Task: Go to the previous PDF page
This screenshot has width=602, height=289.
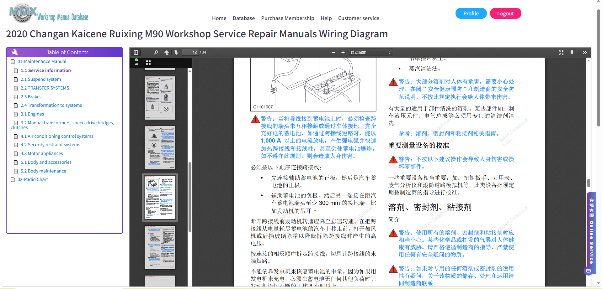Action: (167, 53)
